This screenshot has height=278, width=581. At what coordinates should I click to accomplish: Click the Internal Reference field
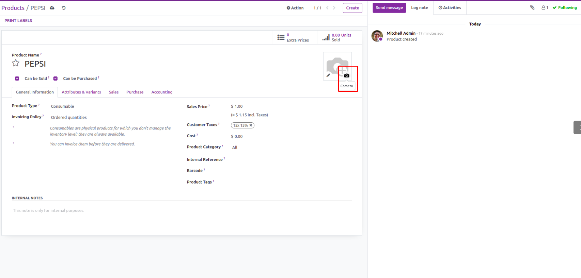291,159
